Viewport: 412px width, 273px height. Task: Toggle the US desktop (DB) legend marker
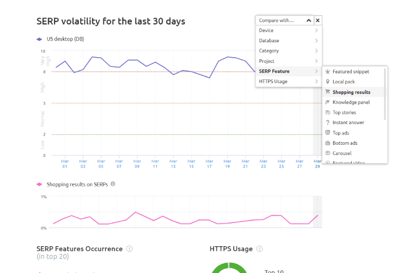coord(40,39)
